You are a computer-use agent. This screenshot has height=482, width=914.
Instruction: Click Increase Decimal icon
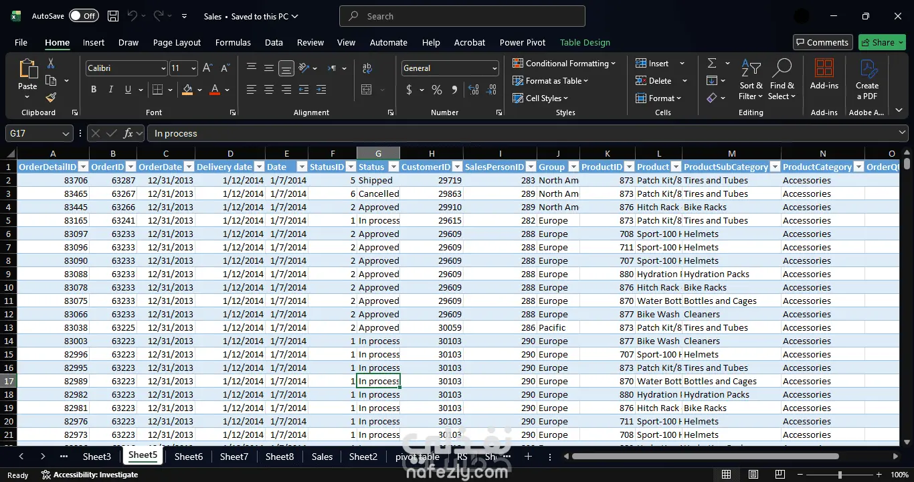point(474,90)
